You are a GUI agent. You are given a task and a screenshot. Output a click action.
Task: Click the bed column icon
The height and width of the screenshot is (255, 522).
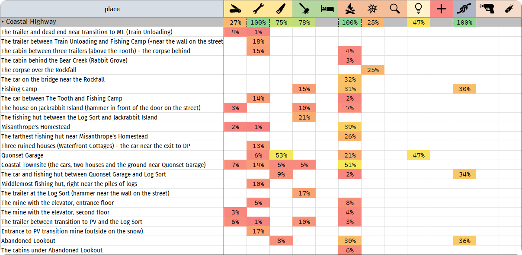click(x=327, y=9)
